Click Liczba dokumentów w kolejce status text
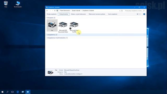Image resolution: width=167 pixels, height=94 pixels. pos(73,74)
